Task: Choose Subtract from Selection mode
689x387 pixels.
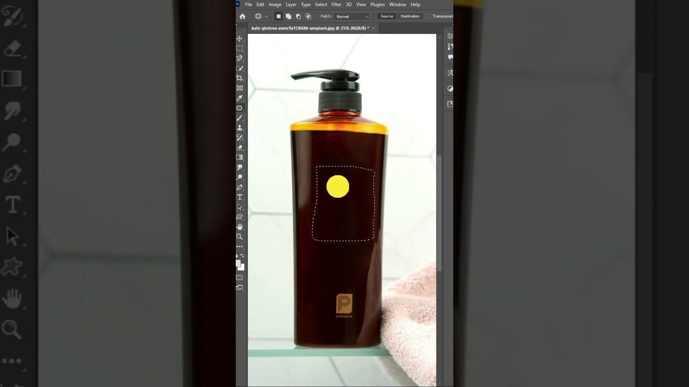Action: pos(298,16)
